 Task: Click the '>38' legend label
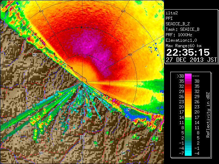pyautogui.click(x=180, y=76)
